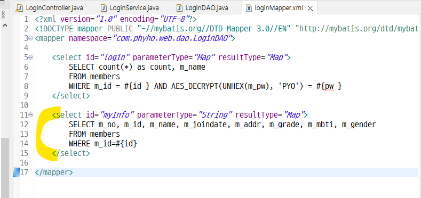Click FROM members on line 13
The width and height of the screenshot is (421, 198).
coord(94,134)
